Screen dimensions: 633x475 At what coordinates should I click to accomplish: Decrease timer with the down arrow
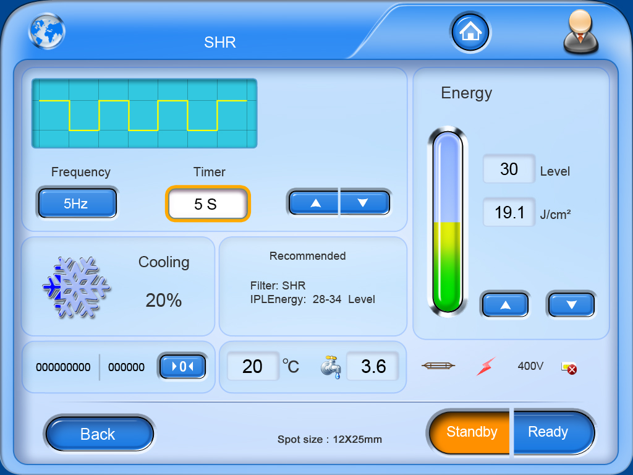(363, 203)
